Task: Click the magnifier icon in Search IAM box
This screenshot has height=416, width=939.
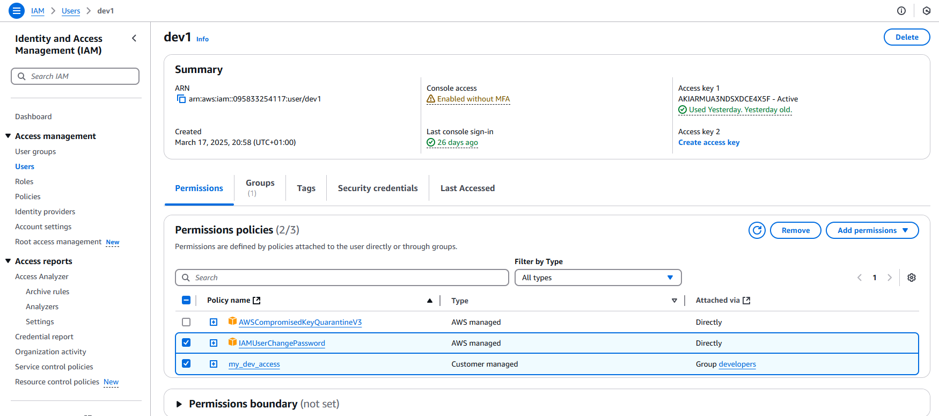Action: click(x=21, y=76)
